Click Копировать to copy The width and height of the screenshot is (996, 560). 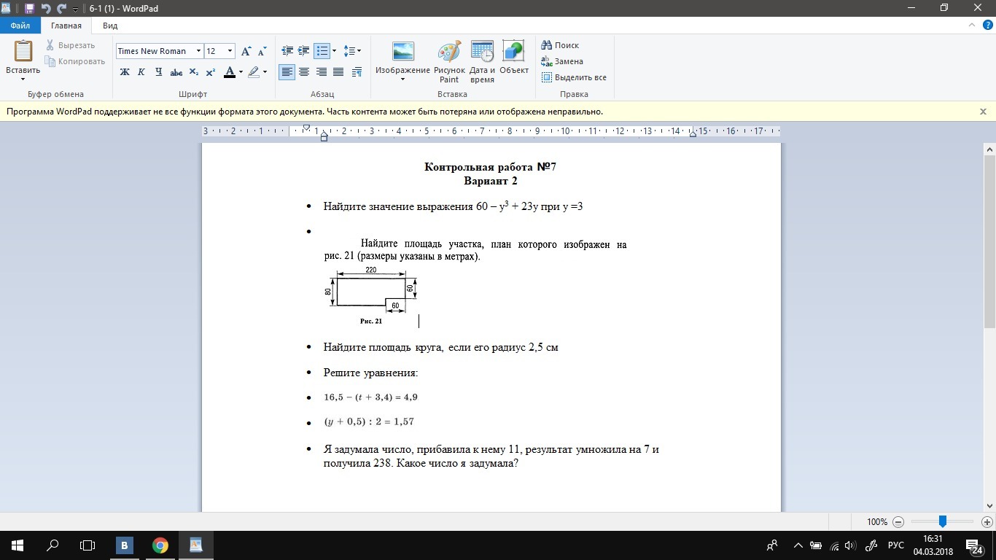coord(75,61)
